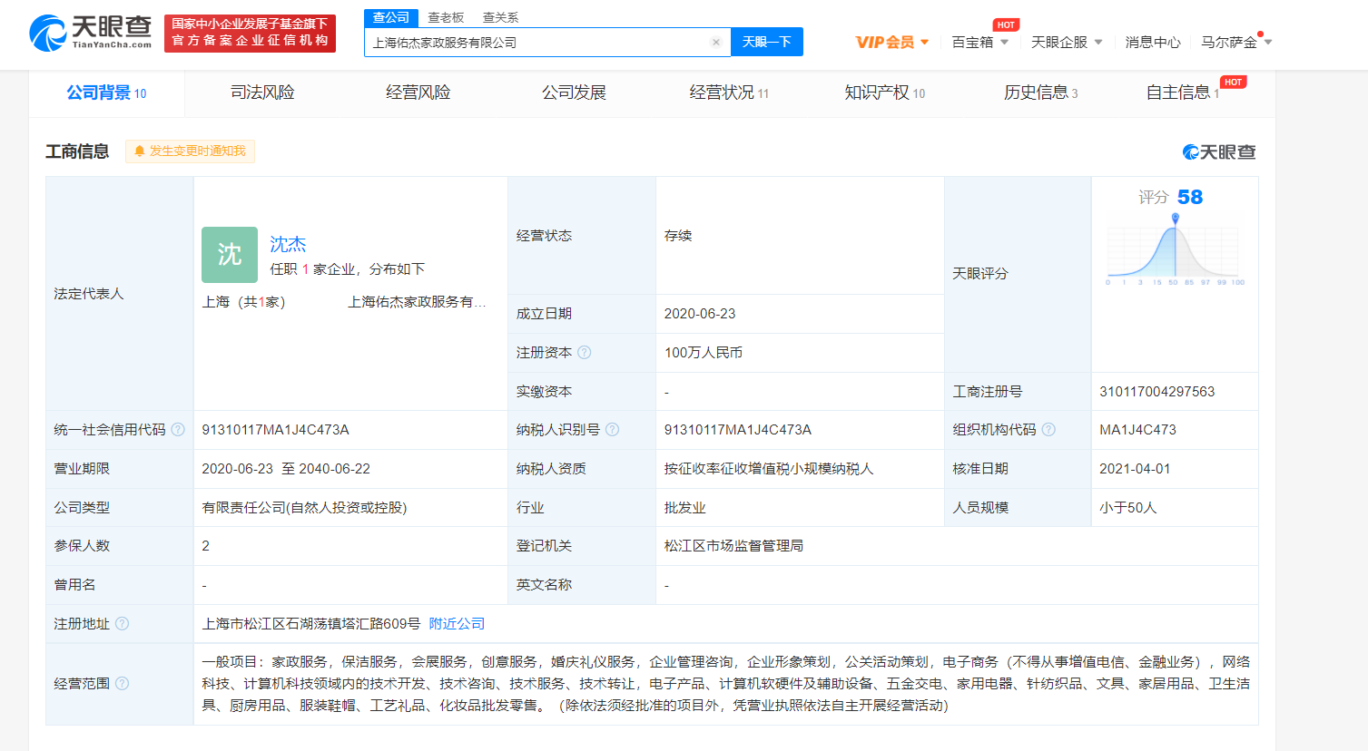Open the 公司背景 tab
1368x751 pixels.
pyautogui.click(x=106, y=93)
